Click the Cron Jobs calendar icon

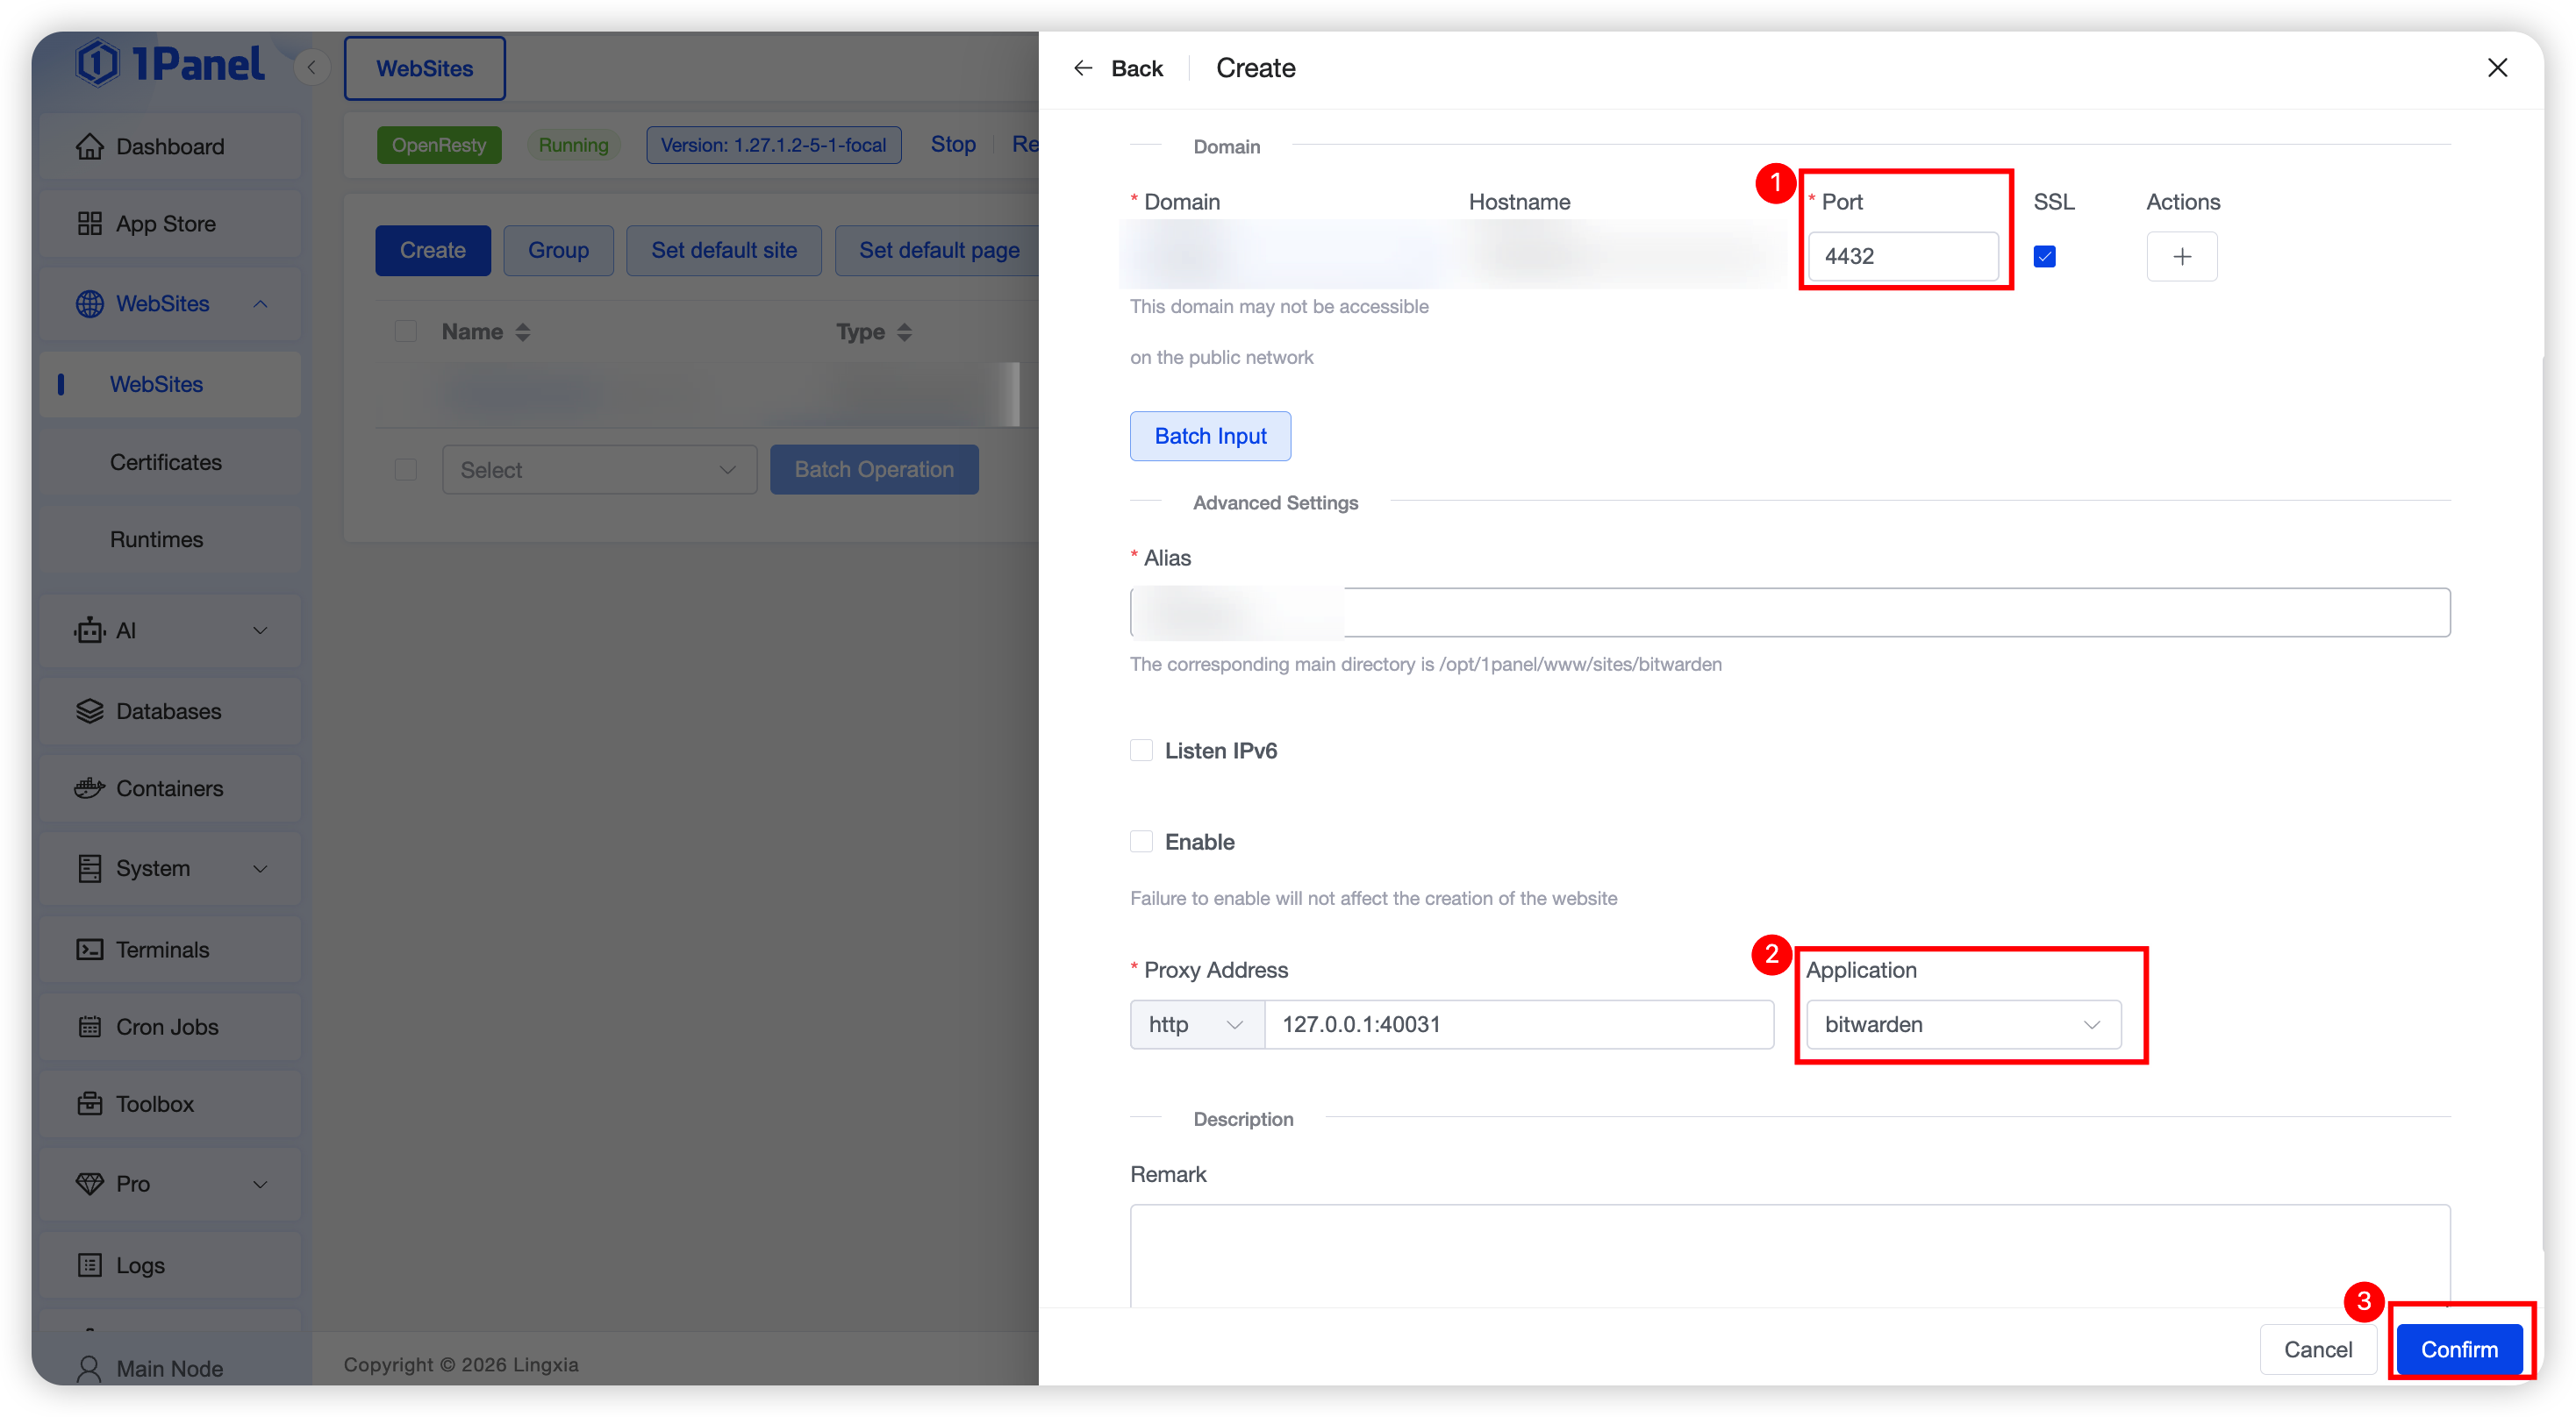point(89,1026)
